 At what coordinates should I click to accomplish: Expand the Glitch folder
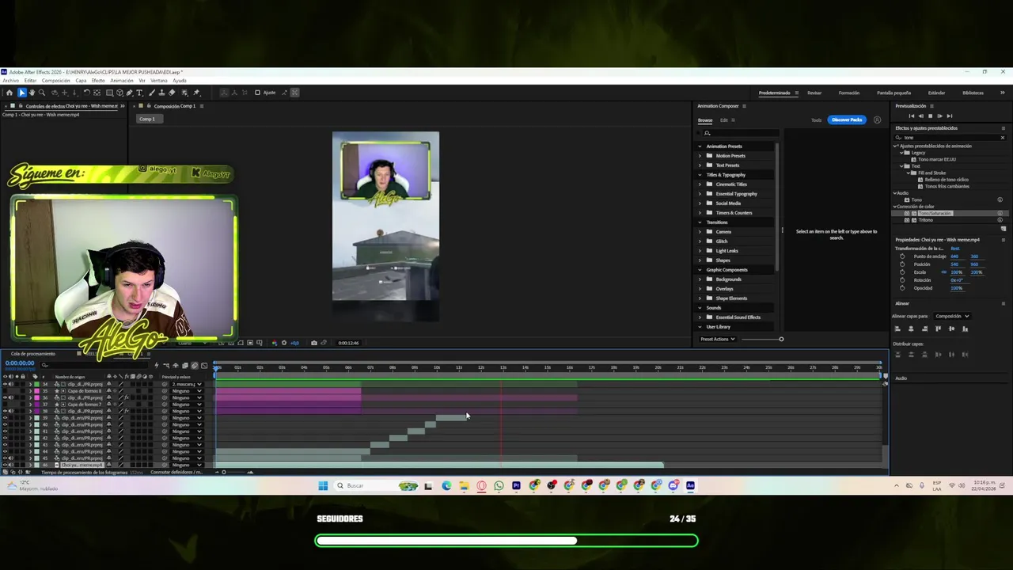[x=700, y=241]
